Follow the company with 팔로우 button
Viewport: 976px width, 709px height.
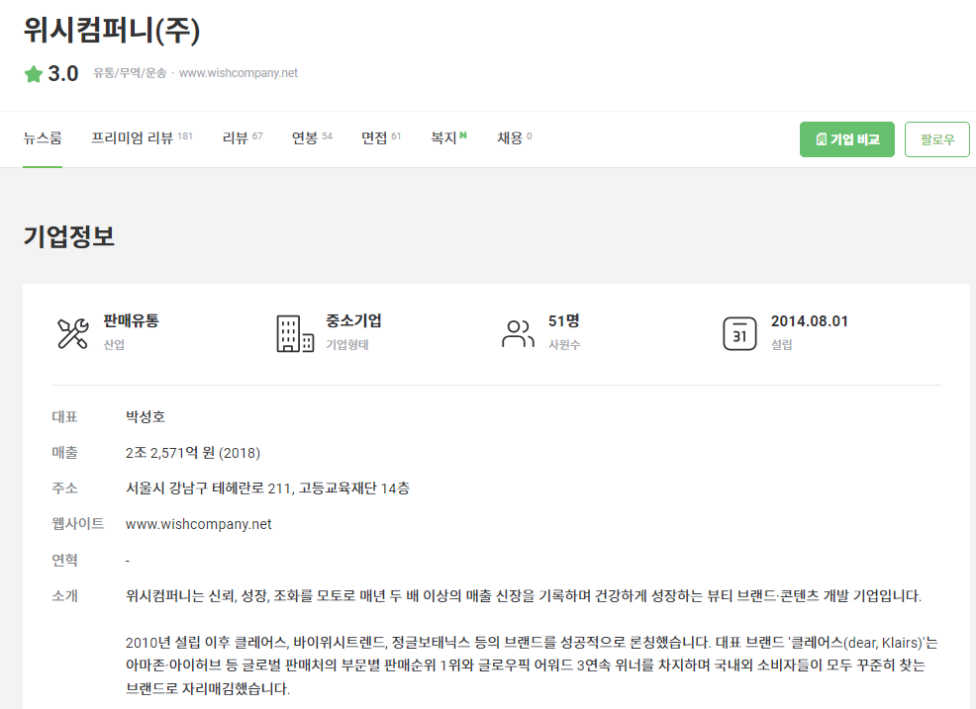coord(936,139)
